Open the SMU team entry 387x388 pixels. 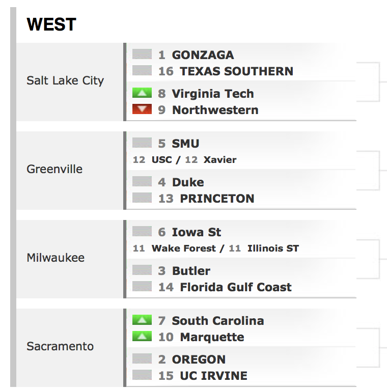(185, 144)
